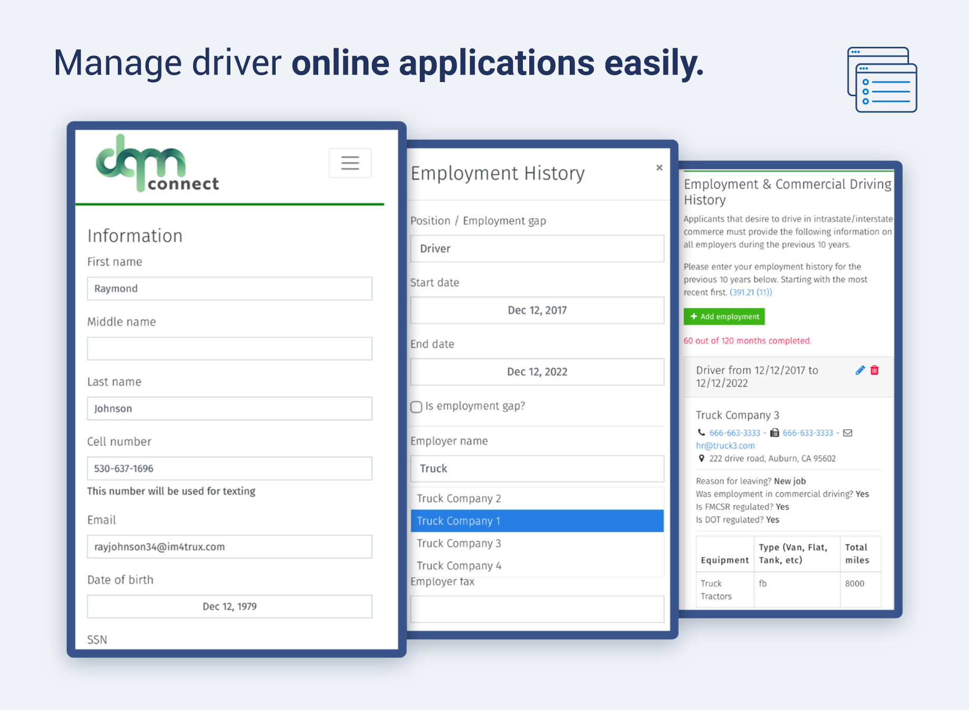
Task: Tick the Is employment gap checkbox
Action: [416, 407]
